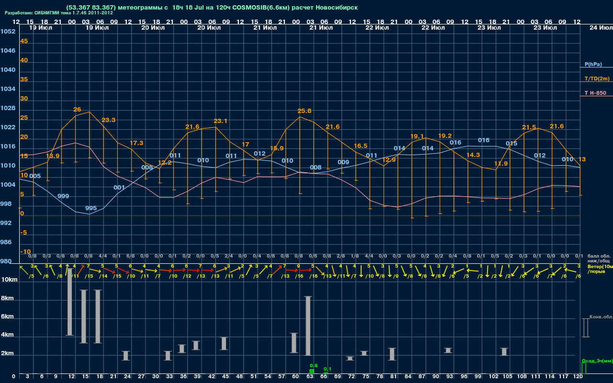
Task: Click the temperature value 23.1
Action: point(220,121)
